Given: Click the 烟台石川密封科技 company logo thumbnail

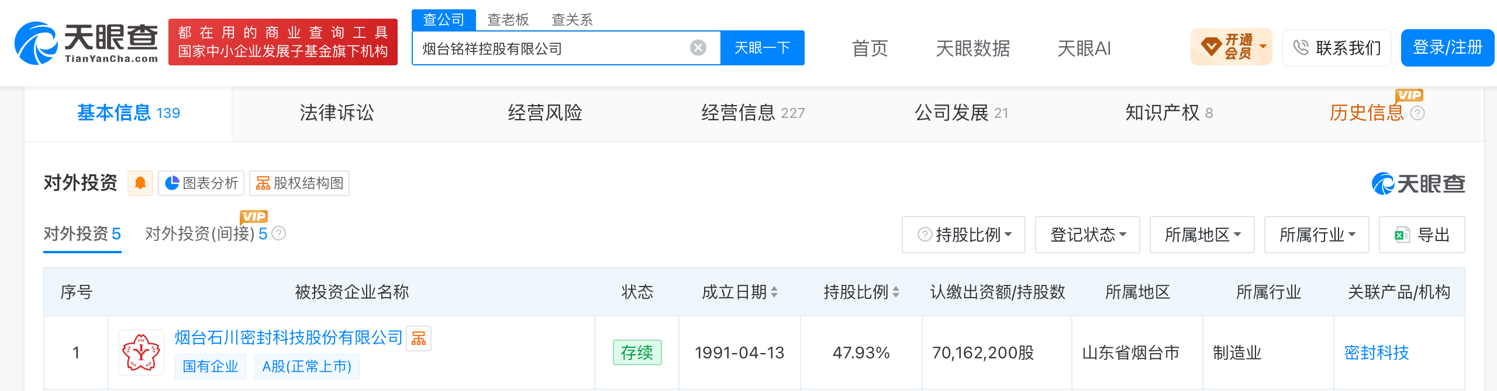Looking at the screenshot, I should point(142,352).
